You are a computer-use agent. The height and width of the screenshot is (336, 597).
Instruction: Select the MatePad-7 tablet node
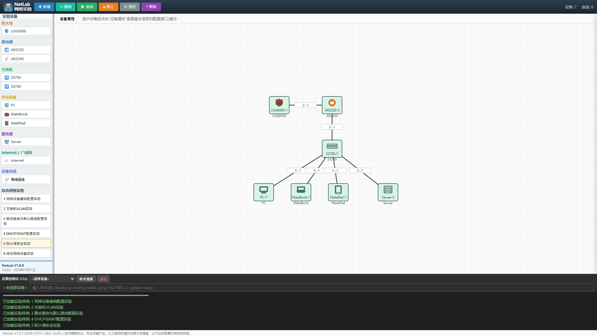click(338, 192)
